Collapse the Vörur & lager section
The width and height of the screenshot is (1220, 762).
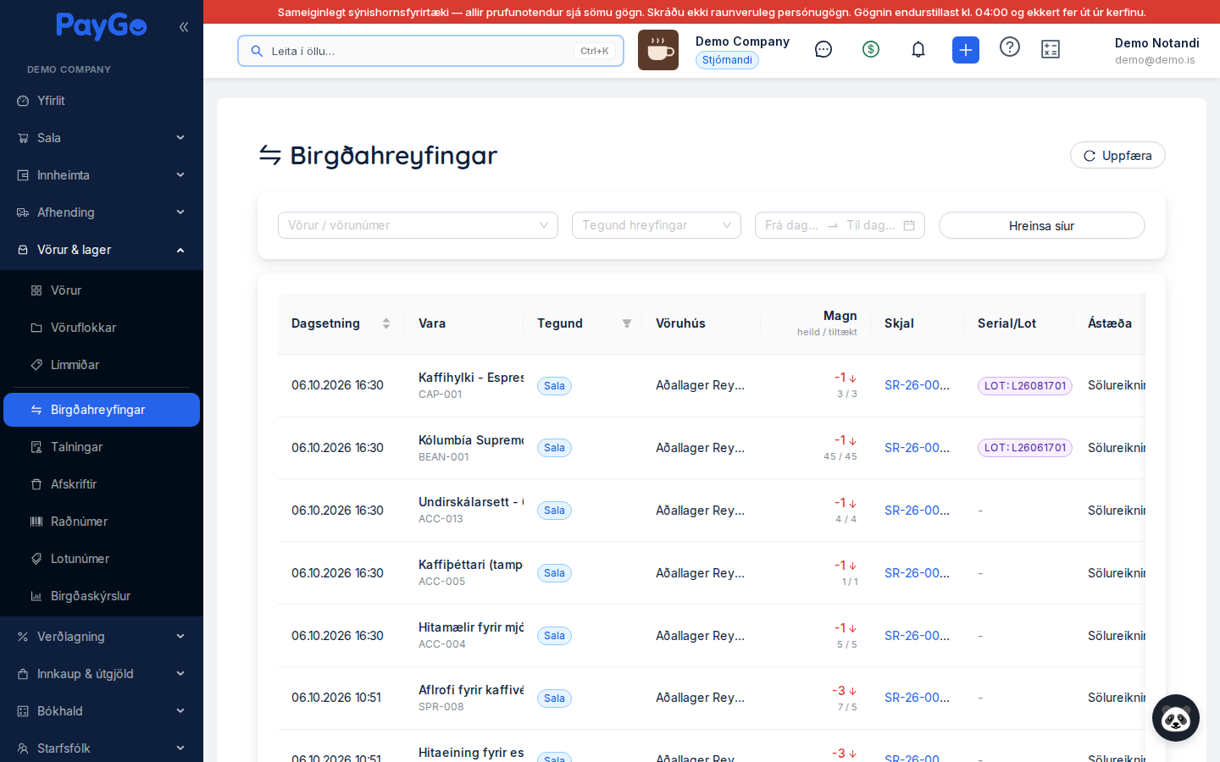102,250
